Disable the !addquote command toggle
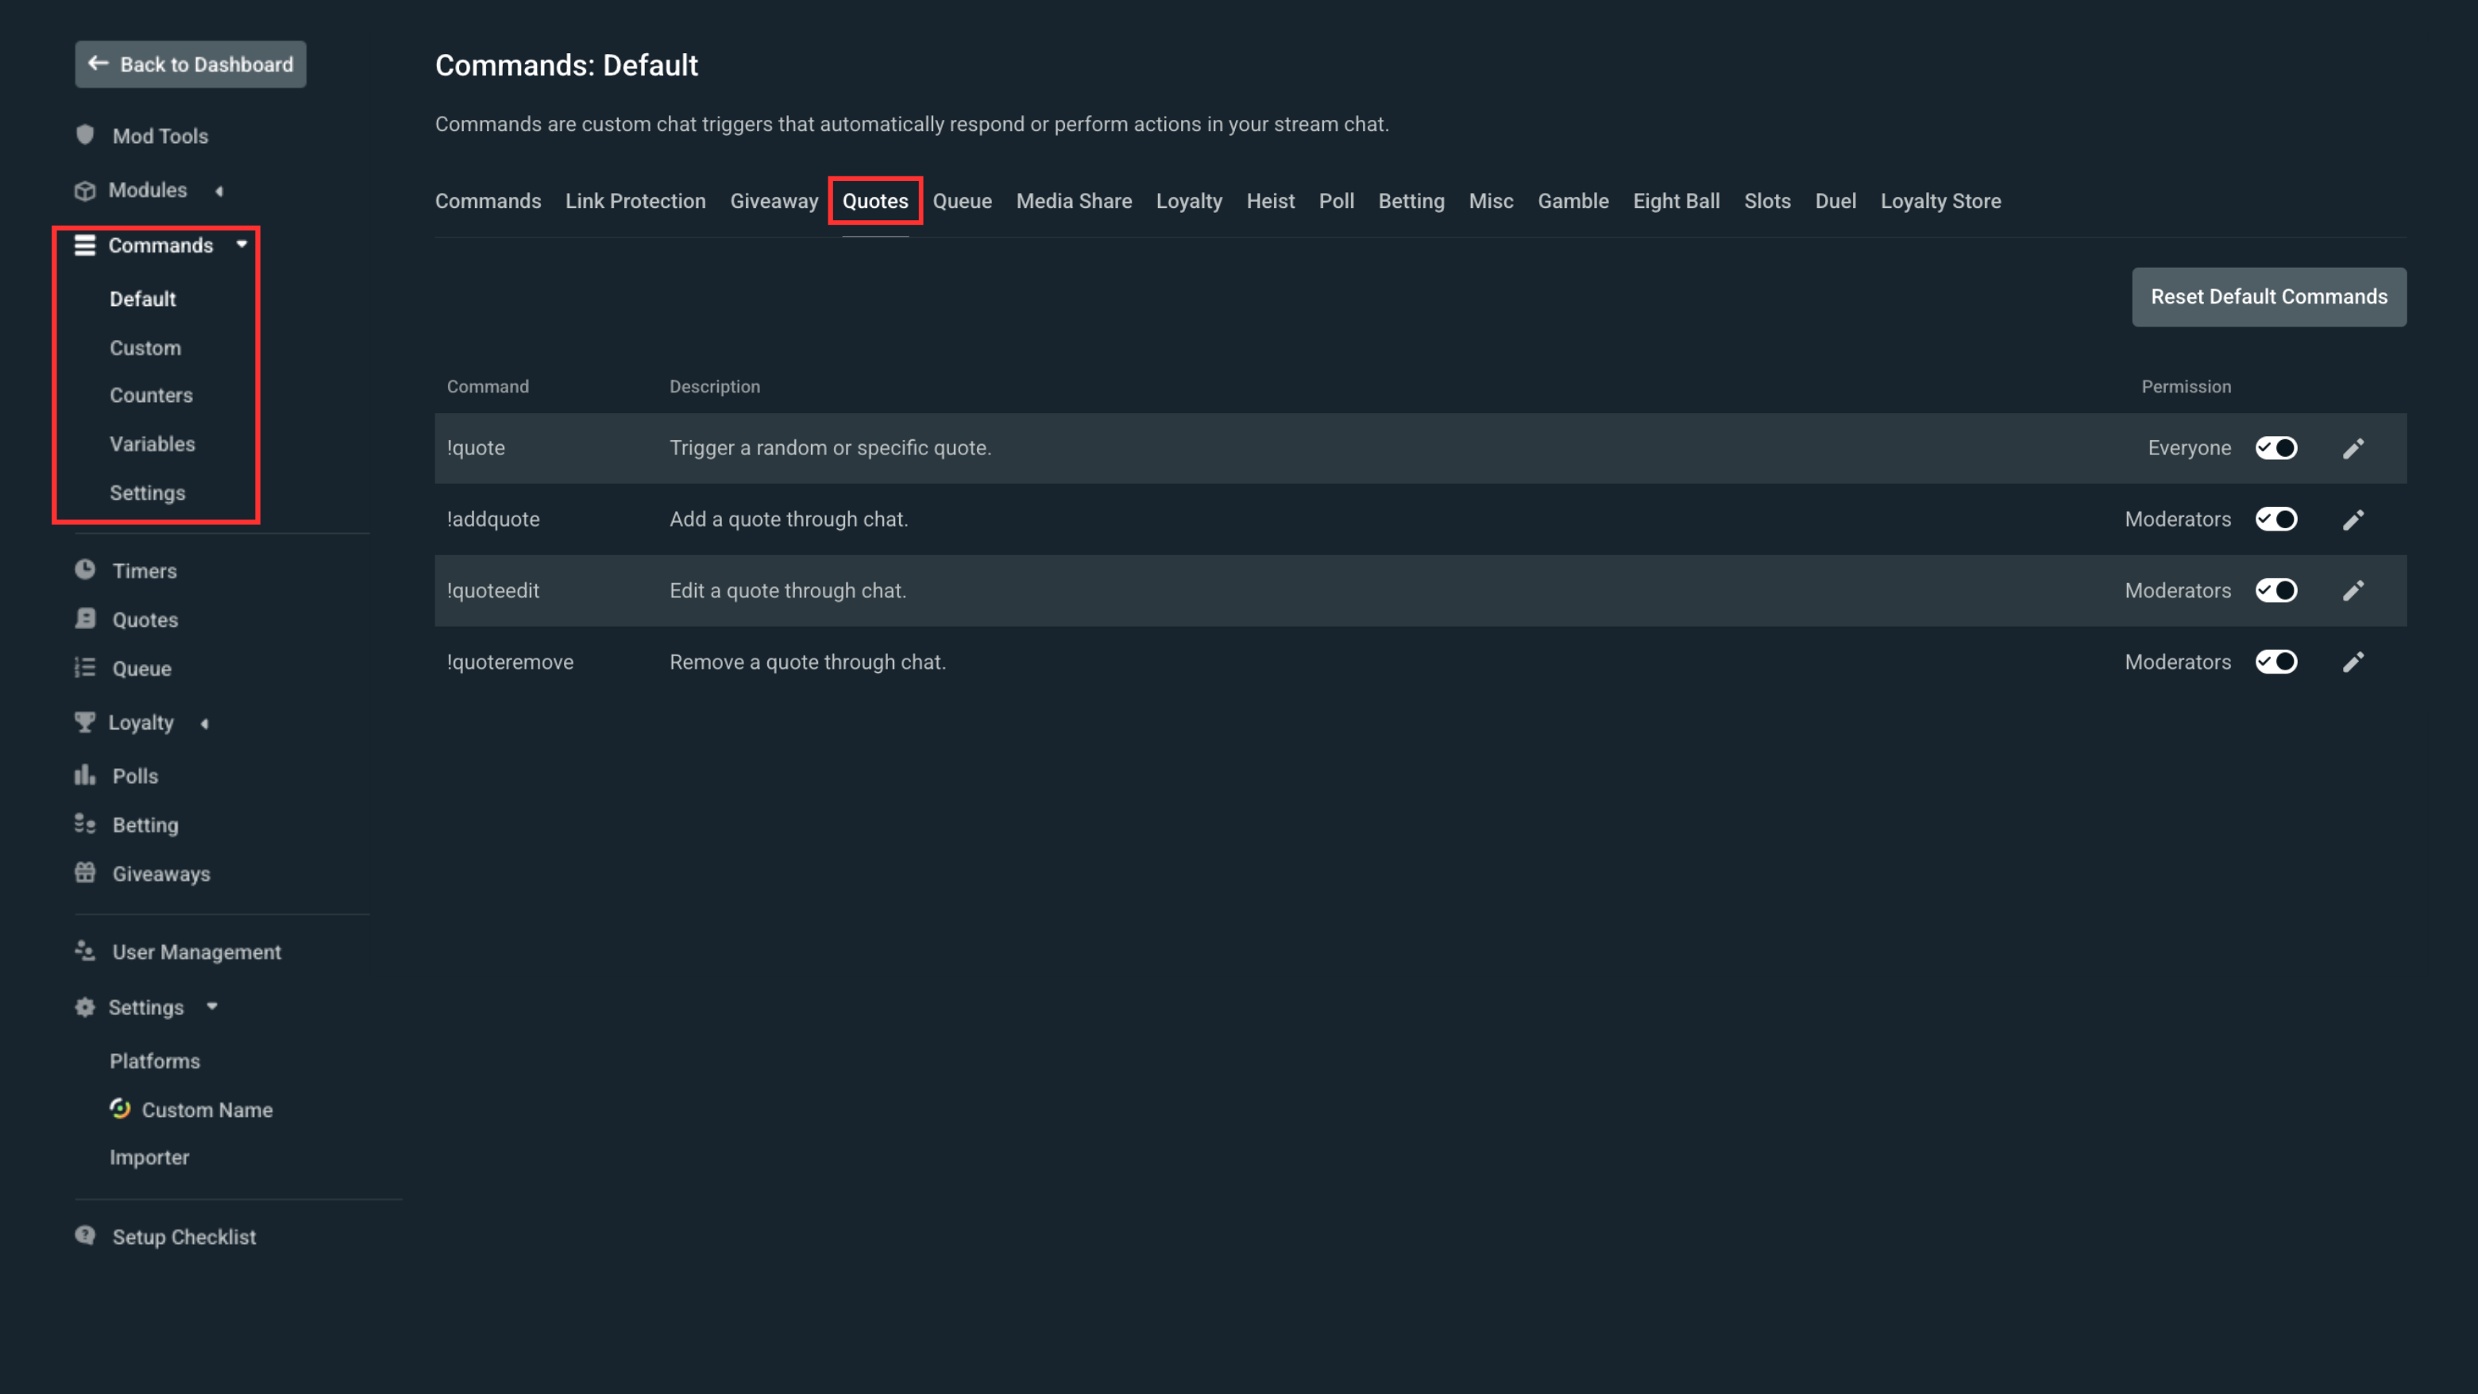Viewport: 2478px width, 1394px height. pos(2276,519)
